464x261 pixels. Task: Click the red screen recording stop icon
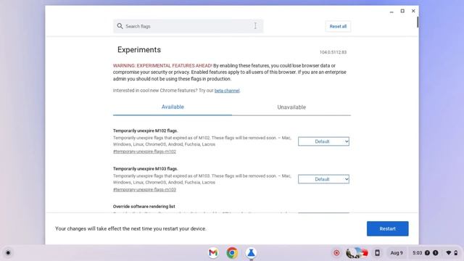click(x=336, y=253)
